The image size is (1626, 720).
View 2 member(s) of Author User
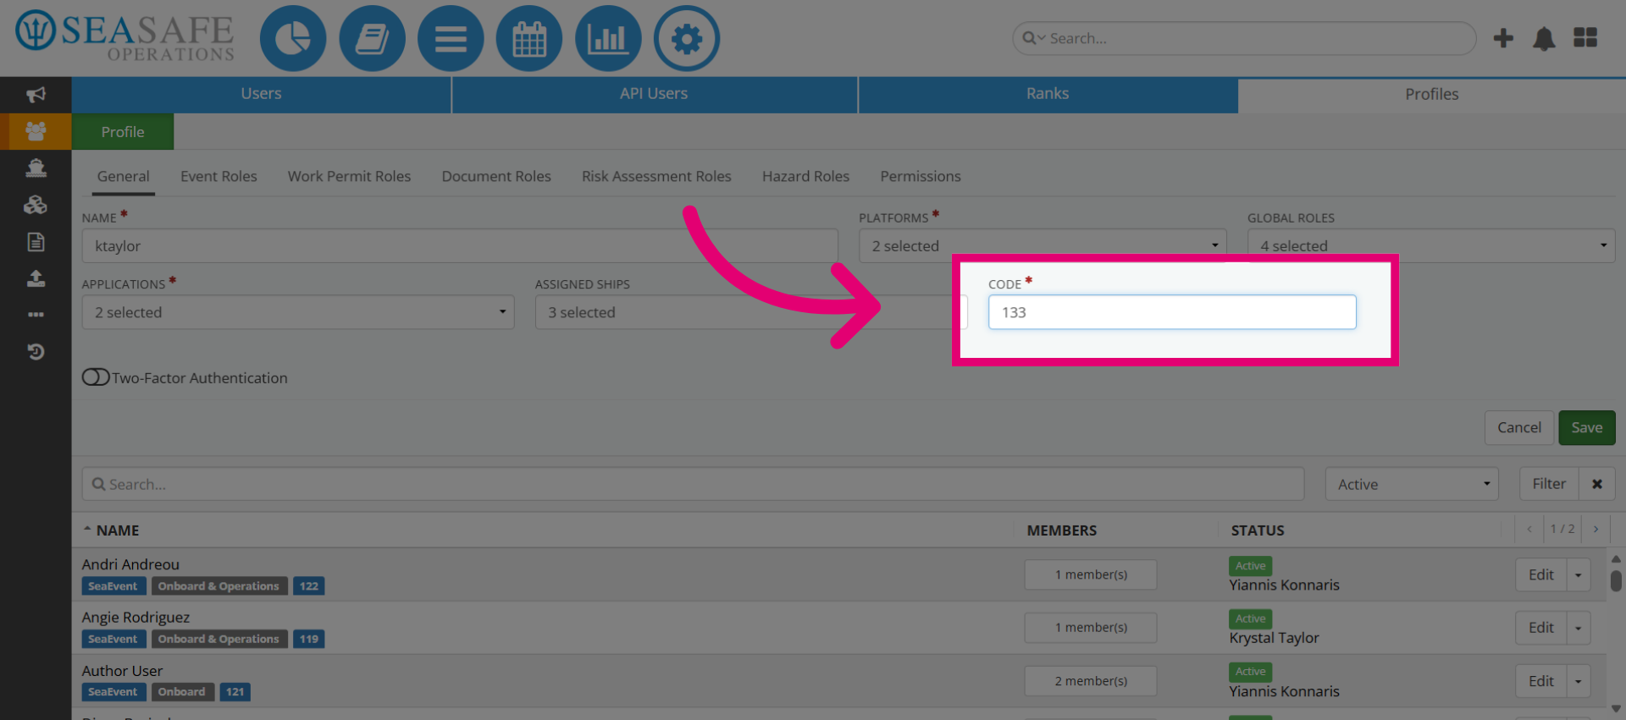click(1091, 681)
